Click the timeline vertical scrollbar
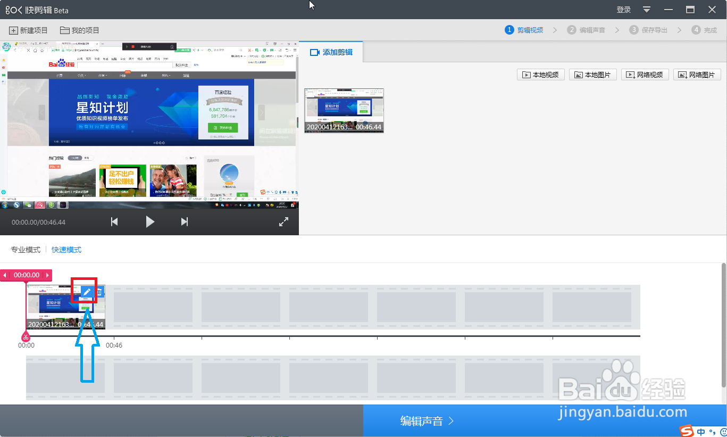This screenshot has height=437, width=727. pyautogui.click(x=724, y=325)
